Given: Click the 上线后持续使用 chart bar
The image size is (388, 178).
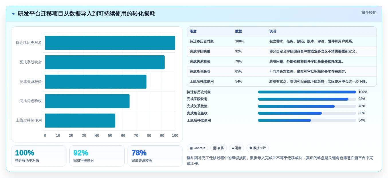Looking at the screenshot, I should click(x=80, y=121).
